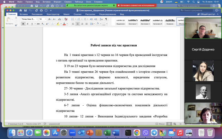Print the document using the printer icon

[x=41, y=10]
